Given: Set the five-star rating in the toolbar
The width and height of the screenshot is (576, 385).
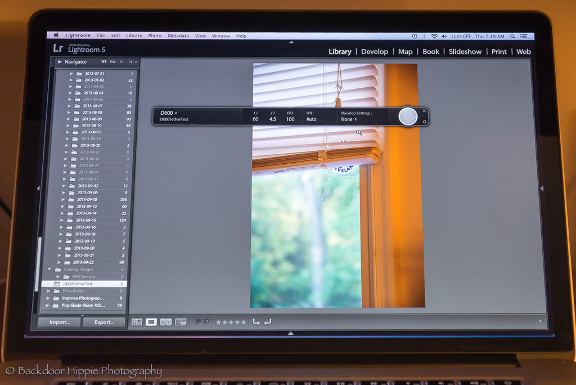Looking at the screenshot, I should pyautogui.click(x=244, y=322).
